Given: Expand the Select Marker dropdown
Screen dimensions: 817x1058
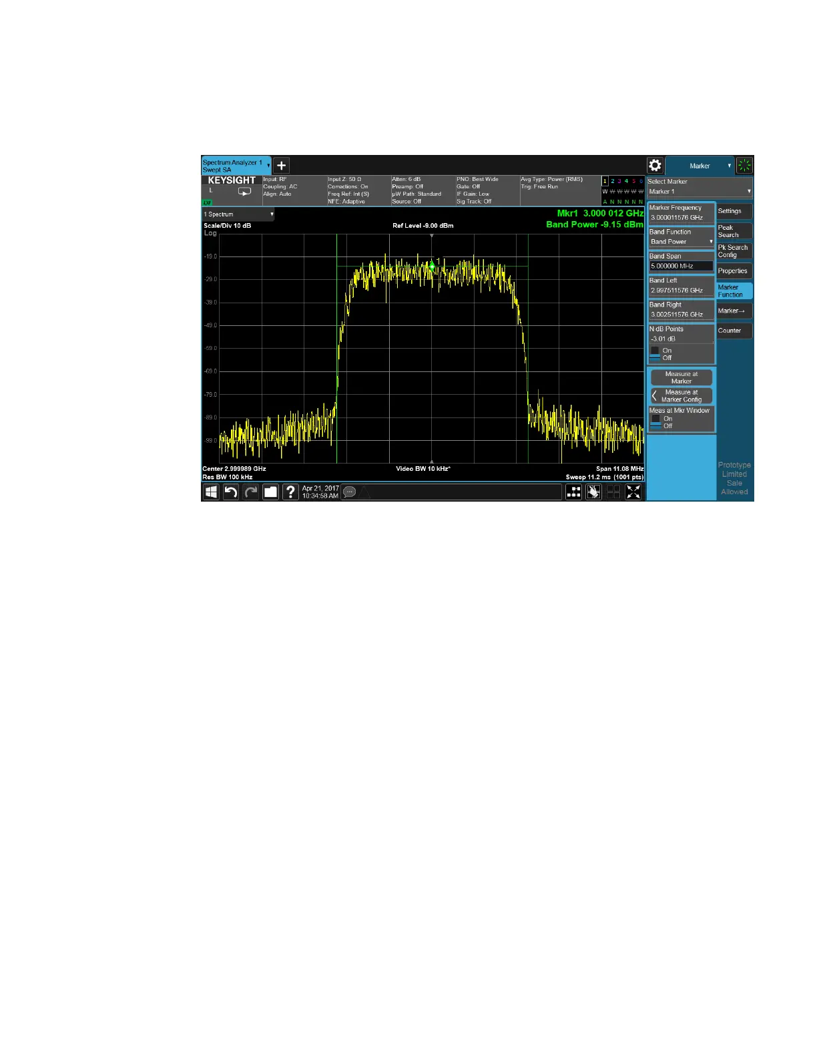Looking at the screenshot, I should [x=700, y=192].
